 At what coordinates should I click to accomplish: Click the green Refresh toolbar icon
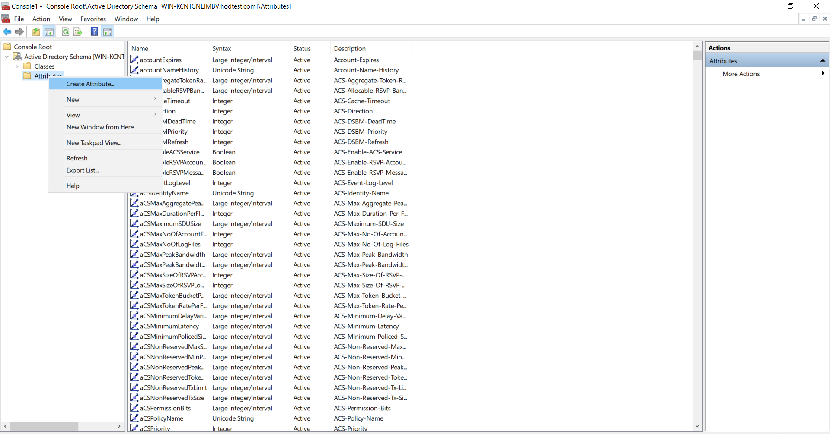coord(66,31)
